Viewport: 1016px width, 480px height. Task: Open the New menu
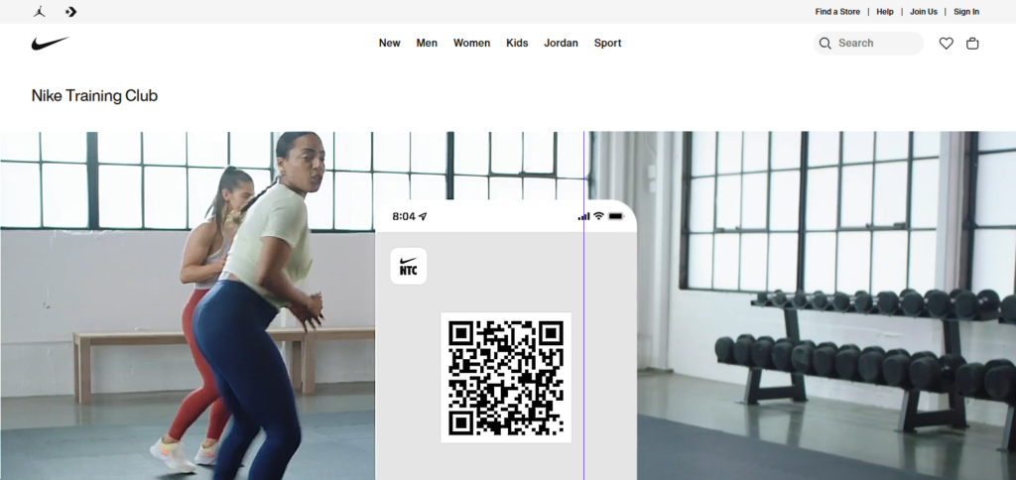coord(389,44)
